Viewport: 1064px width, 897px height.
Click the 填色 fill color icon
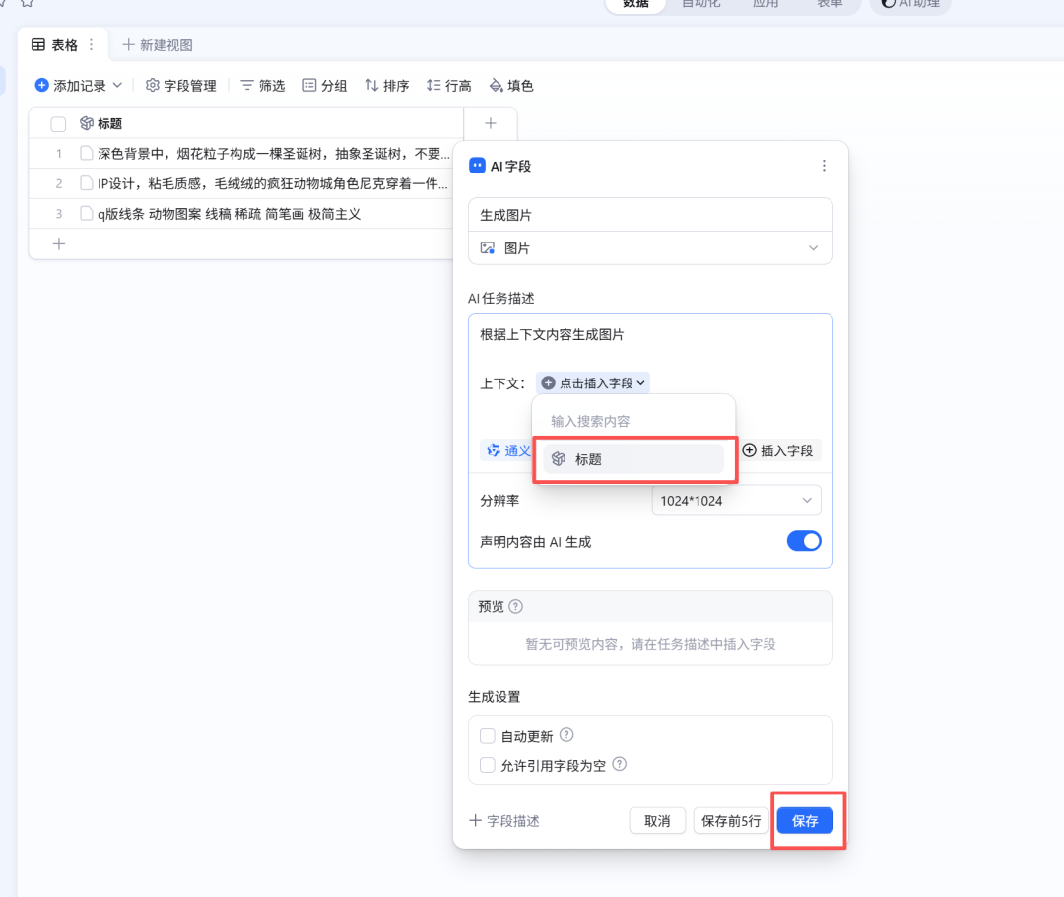496,85
